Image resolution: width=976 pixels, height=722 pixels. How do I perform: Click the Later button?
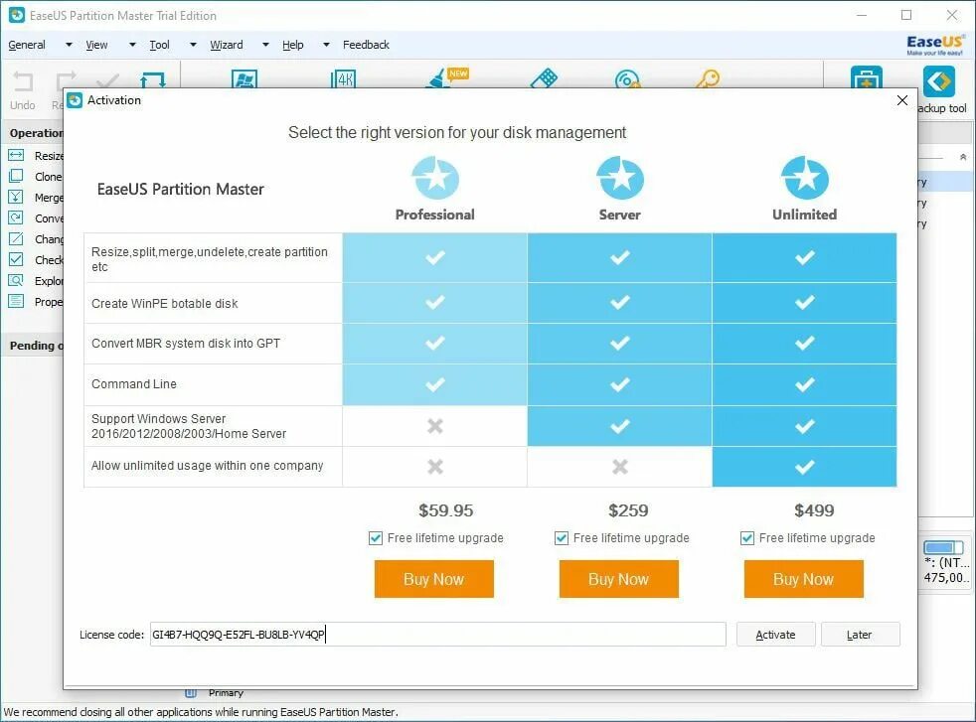pyautogui.click(x=860, y=635)
